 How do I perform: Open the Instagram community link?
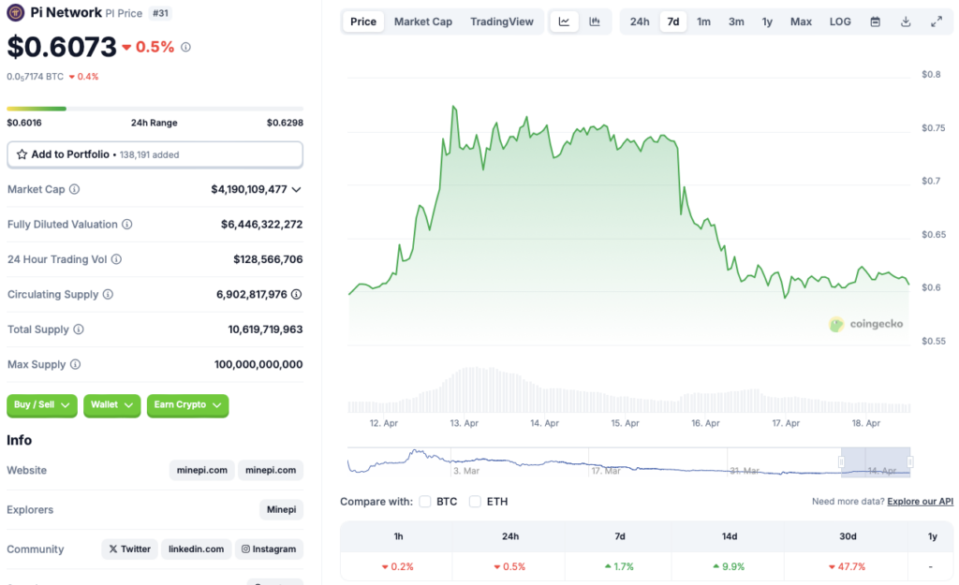[x=269, y=548]
